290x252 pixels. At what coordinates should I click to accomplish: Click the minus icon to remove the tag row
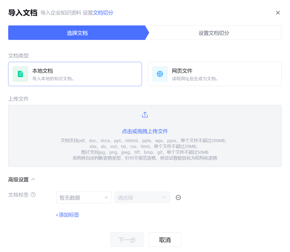[x=178, y=197]
